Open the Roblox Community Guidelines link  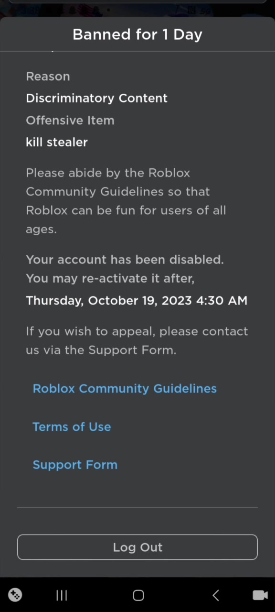[x=125, y=389]
